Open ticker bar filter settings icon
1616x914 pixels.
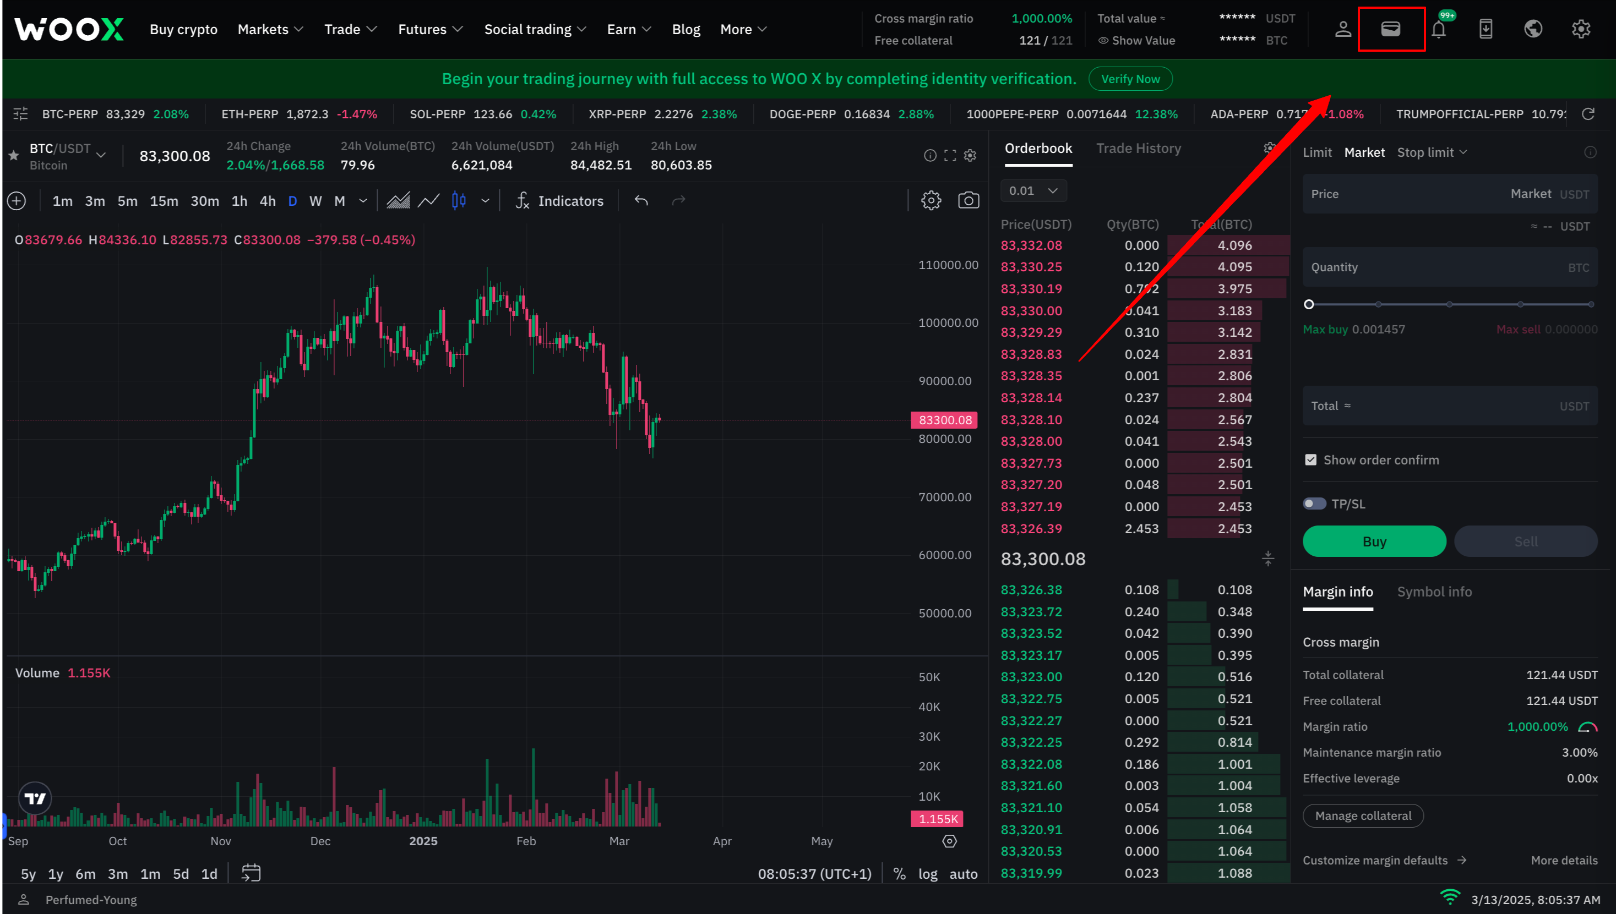point(21,113)
